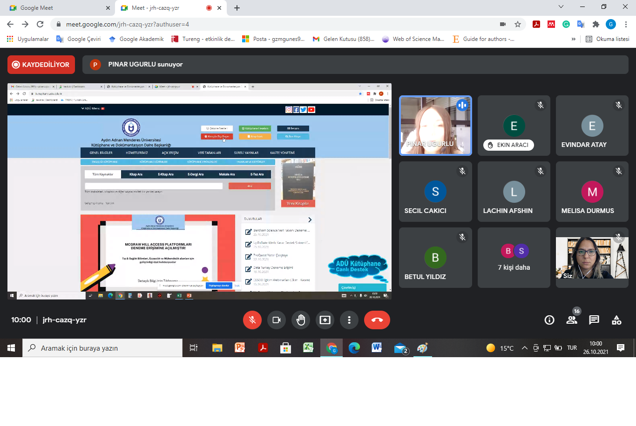Toggle the camera on or off
This screenshot has width=636, height=426.
tap(277, 320)
